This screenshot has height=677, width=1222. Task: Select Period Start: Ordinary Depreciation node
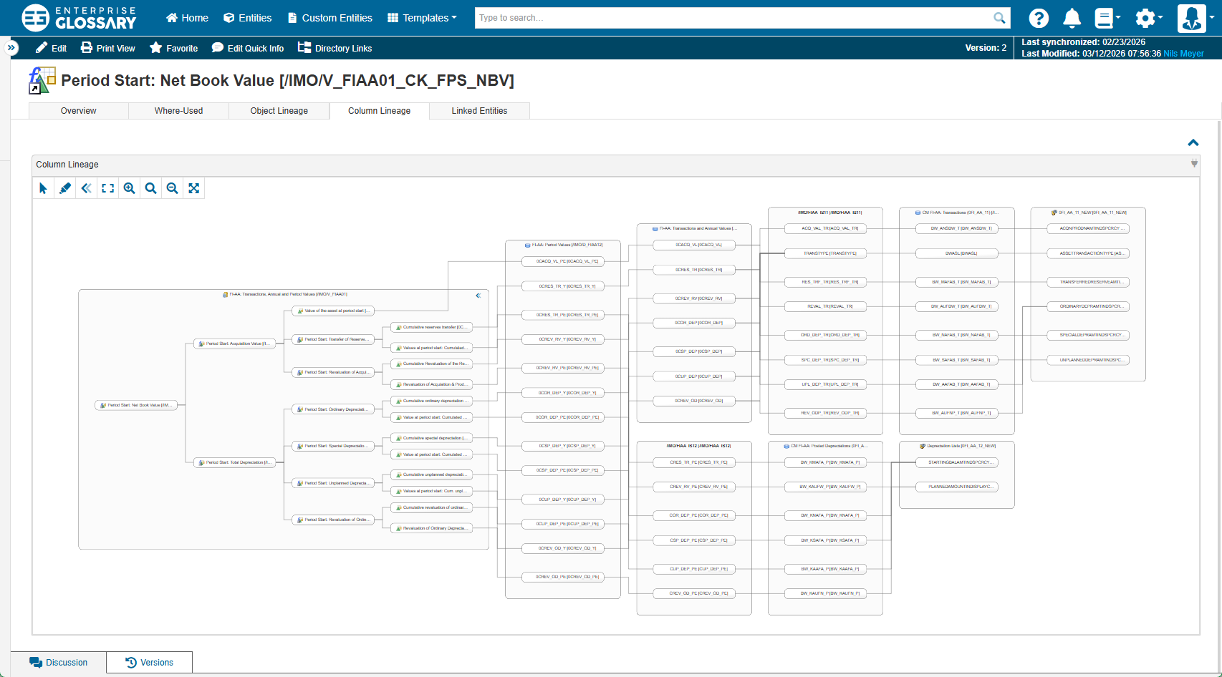[333, 409]
